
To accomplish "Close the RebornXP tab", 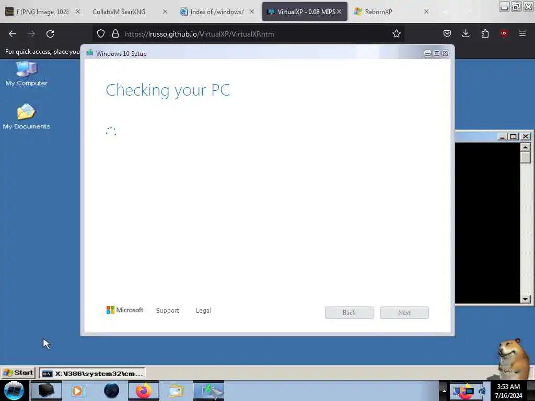I will [x=426, y=11].
